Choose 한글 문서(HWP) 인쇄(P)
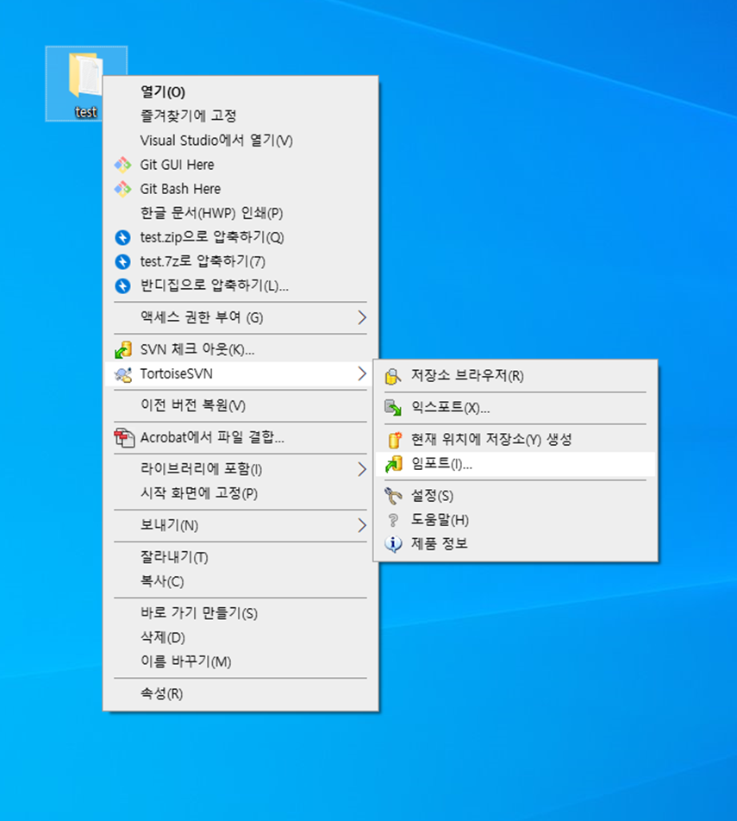This screenshot has height=821, width=737. tap(240, 213)
